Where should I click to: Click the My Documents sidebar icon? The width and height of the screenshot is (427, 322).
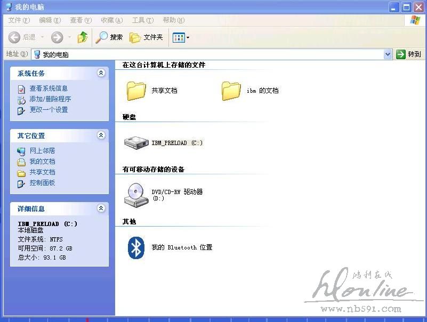21,162
